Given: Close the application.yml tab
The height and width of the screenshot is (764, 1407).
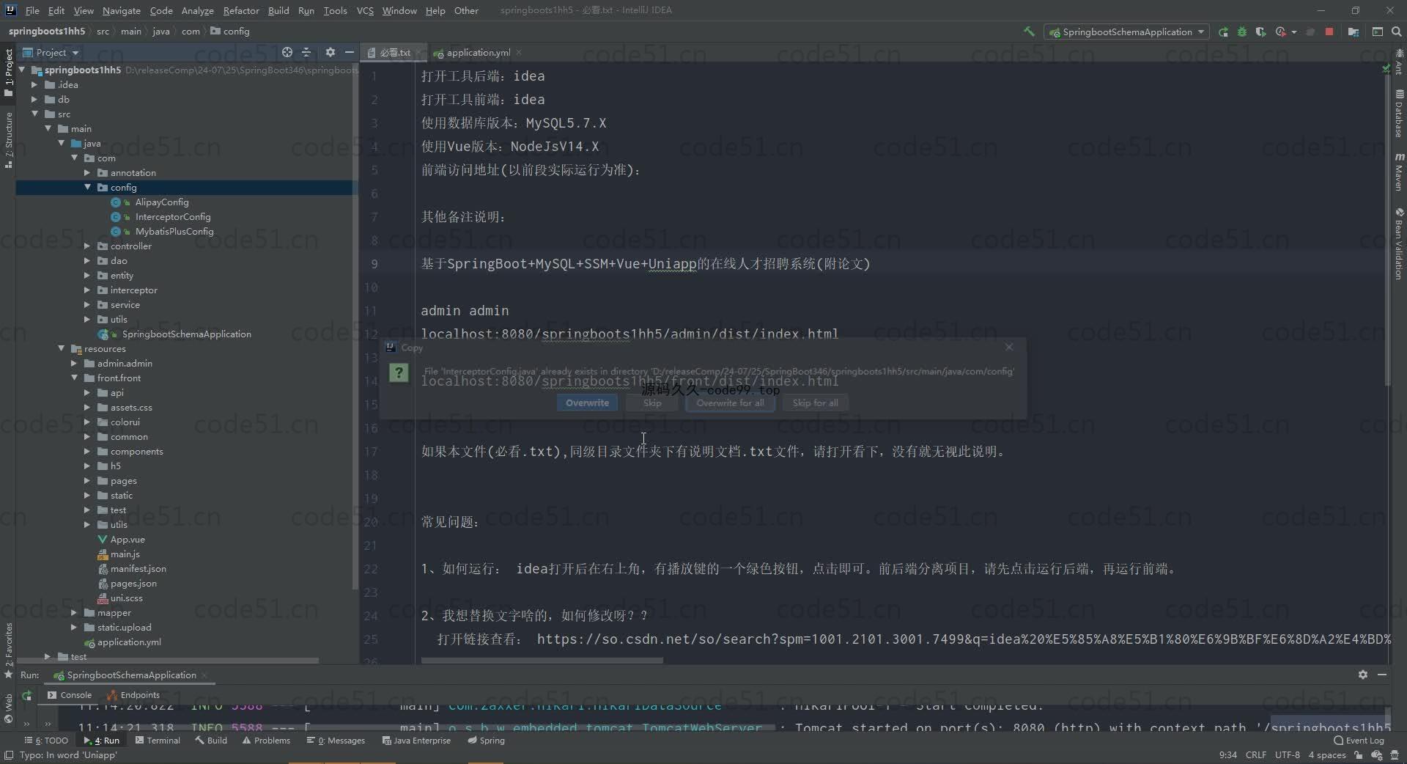Looking at the screenshot, I should pos(519,52).
